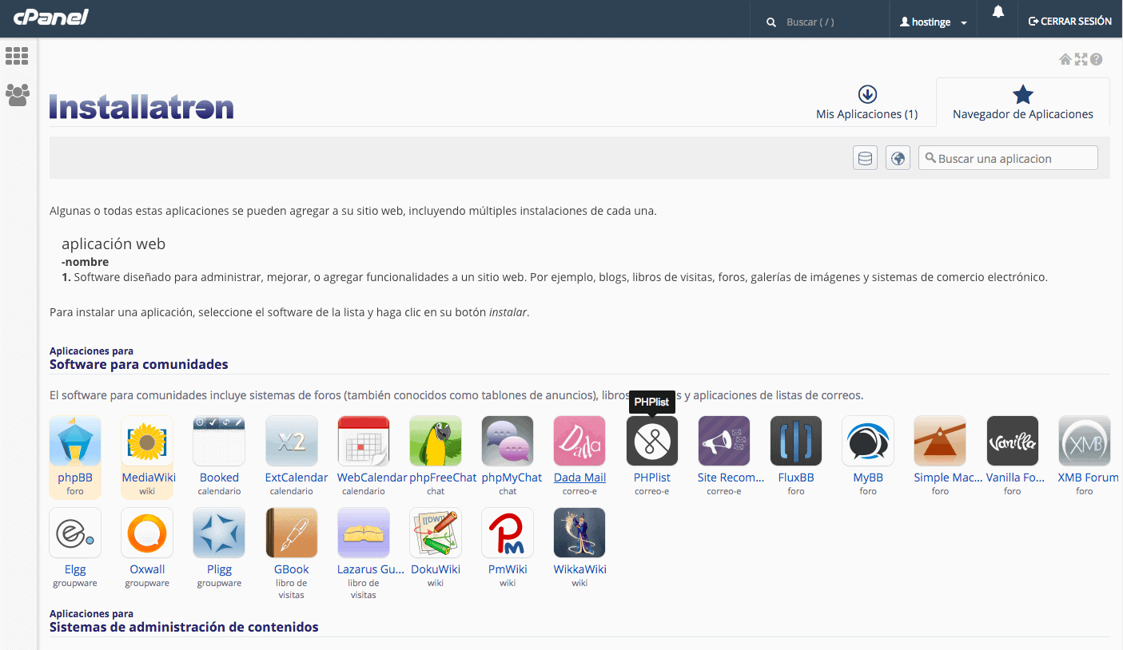Open the DokuWiki app icon

pyautogui.click(x=436, y=533)
